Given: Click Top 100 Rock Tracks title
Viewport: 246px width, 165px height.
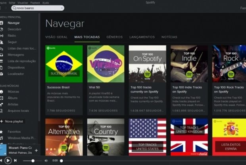Looking at the screenshot, I should (229, 90).
